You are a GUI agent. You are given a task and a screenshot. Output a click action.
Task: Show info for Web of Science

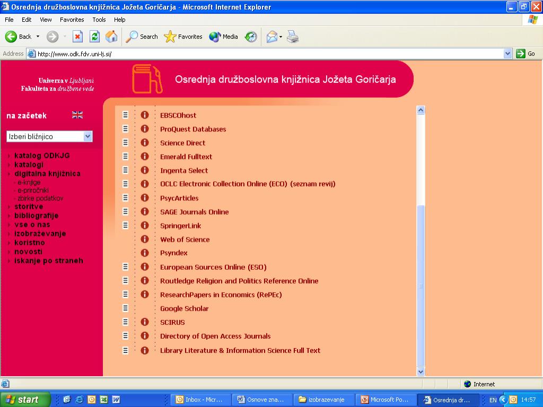click(x=145, y=239)
